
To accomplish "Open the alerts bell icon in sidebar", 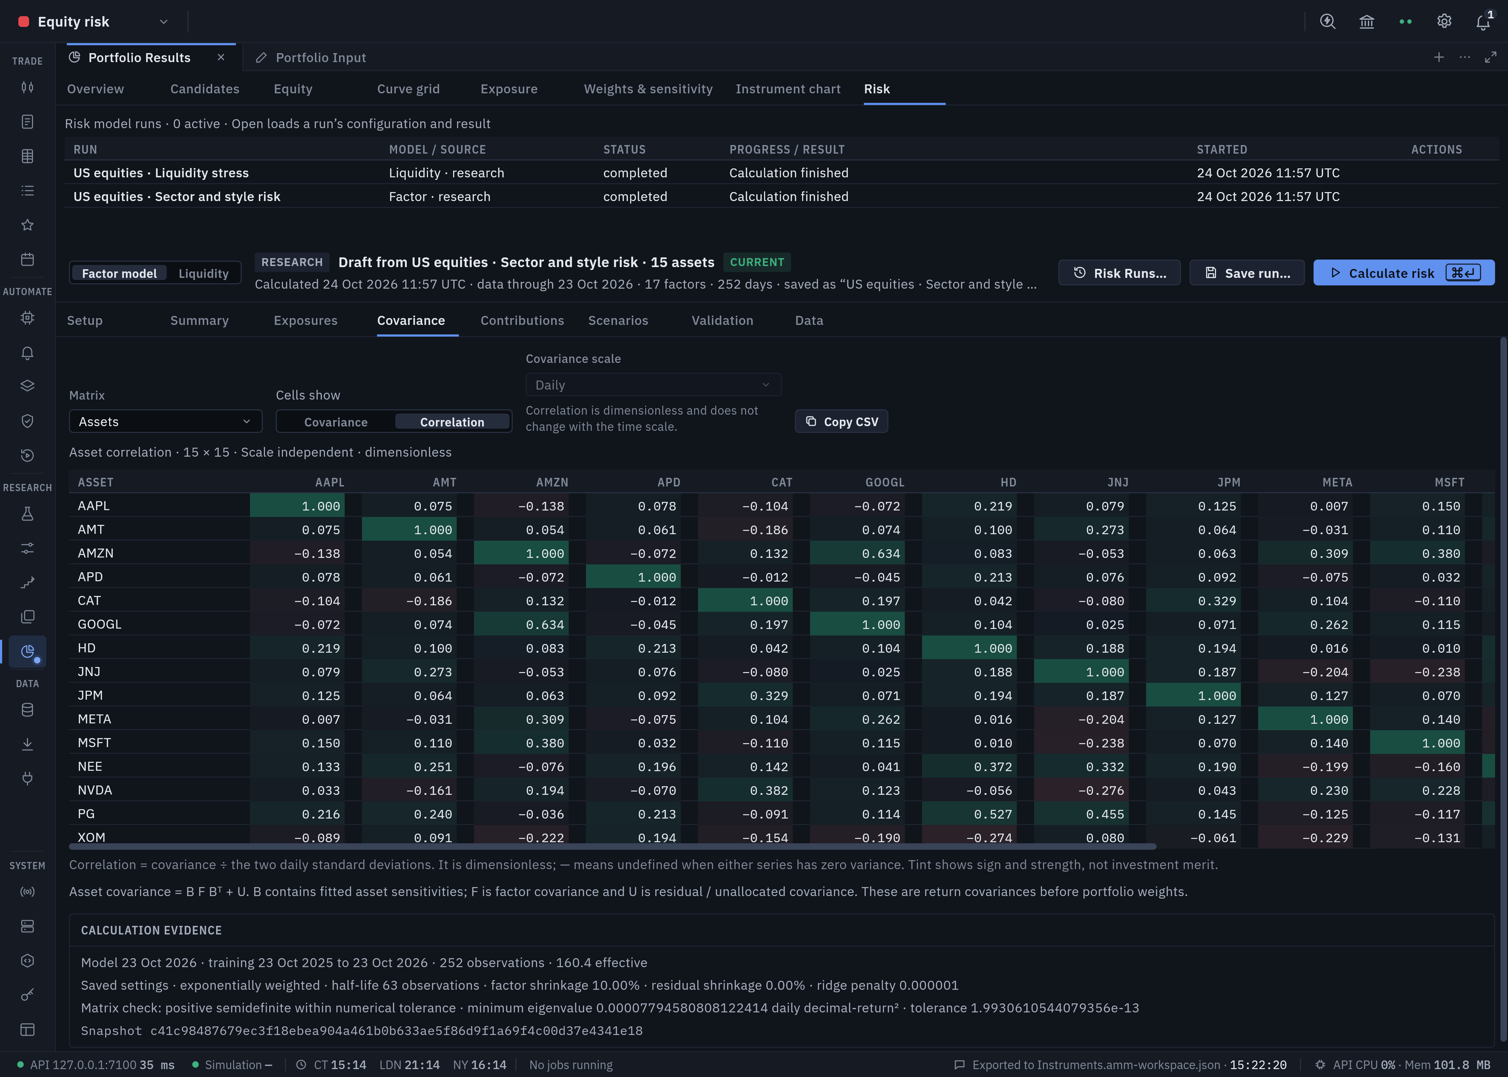I will click(27, 353).
